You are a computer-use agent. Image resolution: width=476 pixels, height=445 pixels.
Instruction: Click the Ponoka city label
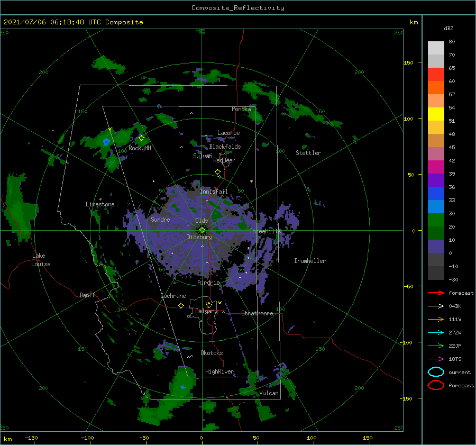(241, 109)
